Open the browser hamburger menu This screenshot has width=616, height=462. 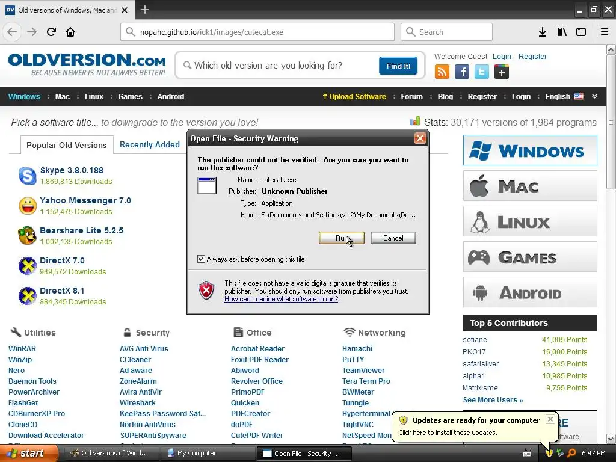tap(605, 32)
